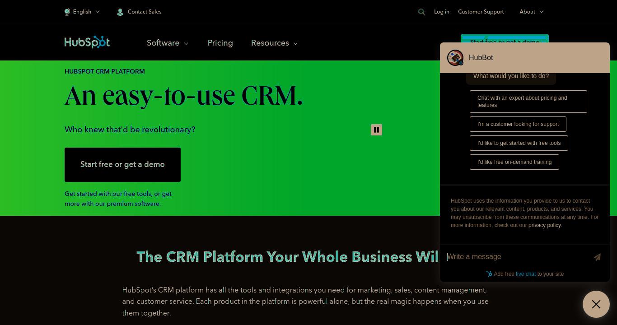The image size is (617, 325).
Task: Click 'Who knew that'd be revolutionary?' text
Action: [130, 130]
